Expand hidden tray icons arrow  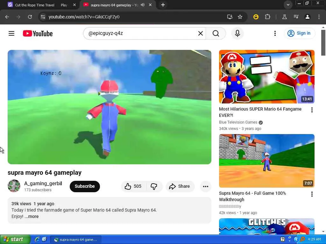click(x=296, y=239)
